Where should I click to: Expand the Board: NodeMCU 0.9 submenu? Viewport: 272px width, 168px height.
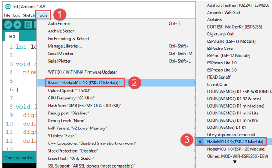116,83
